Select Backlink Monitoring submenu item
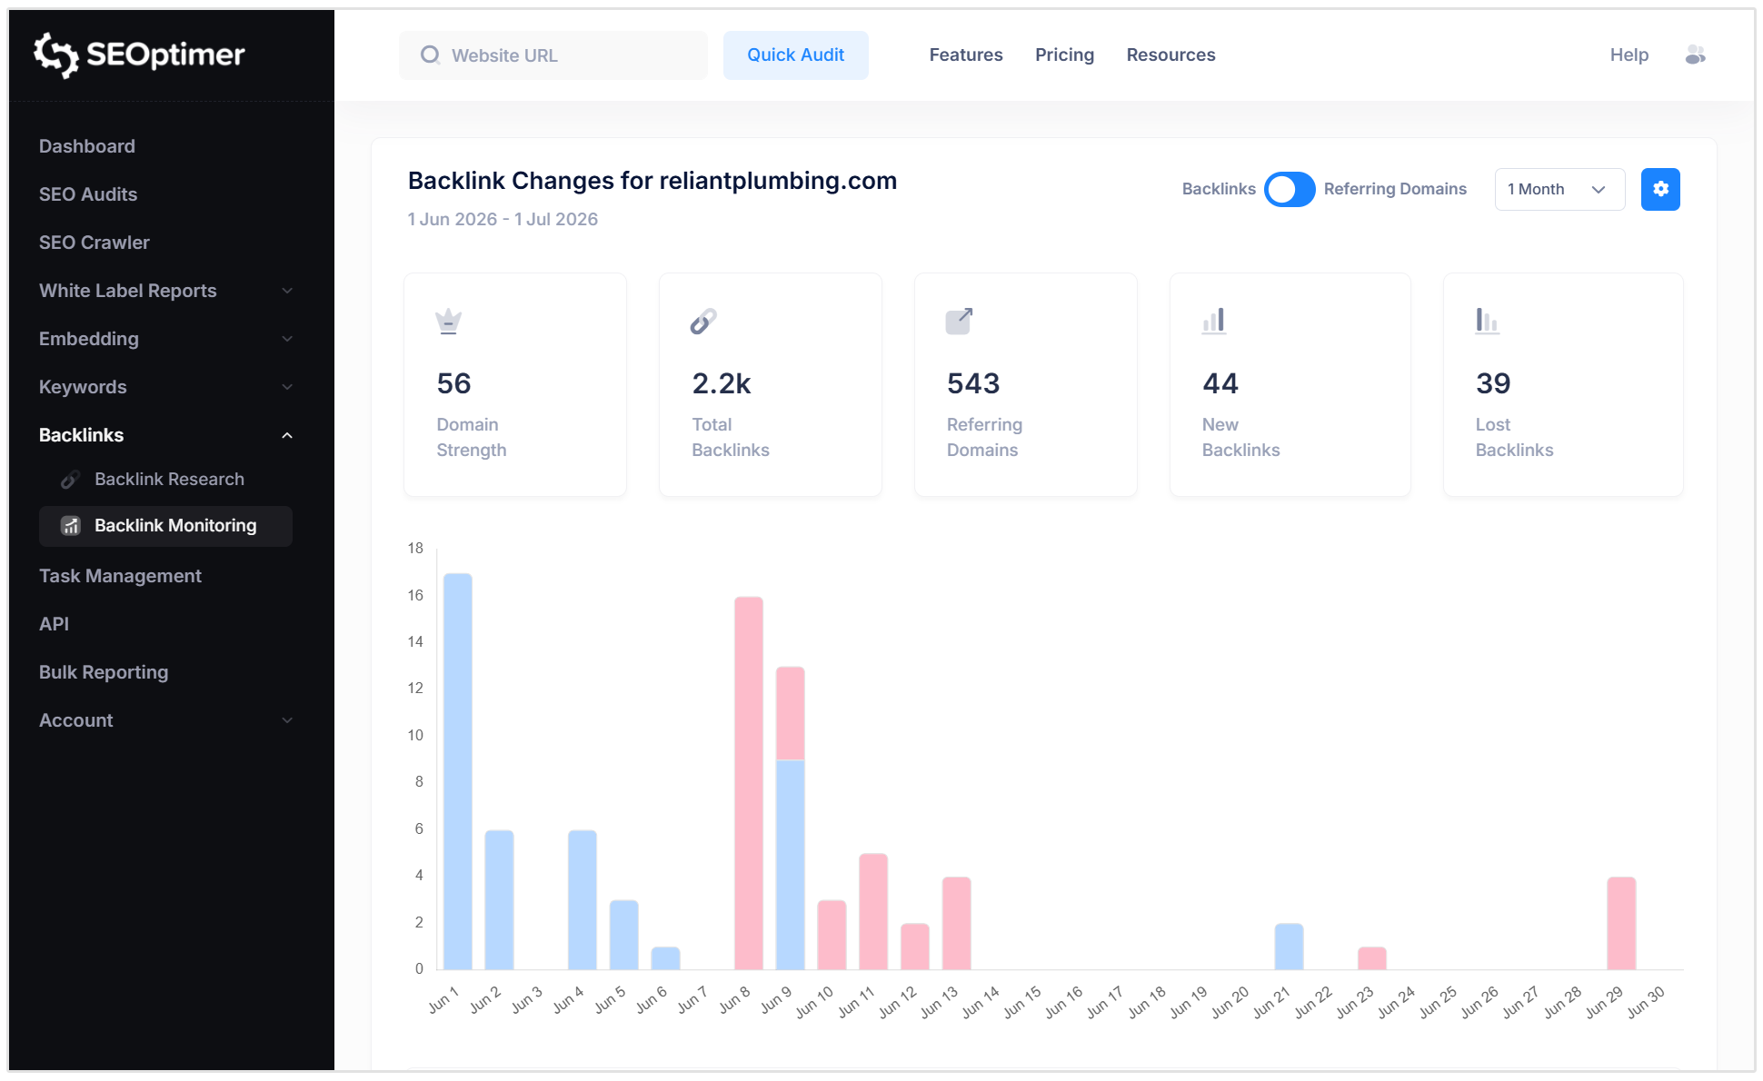 (x=165, y=526)
